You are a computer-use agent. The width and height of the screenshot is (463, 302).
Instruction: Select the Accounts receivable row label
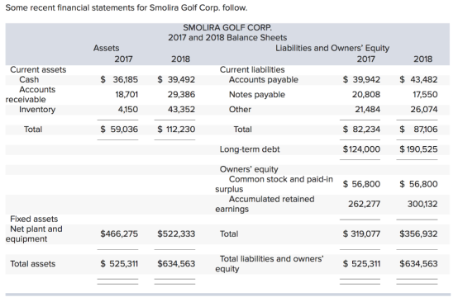31,95
